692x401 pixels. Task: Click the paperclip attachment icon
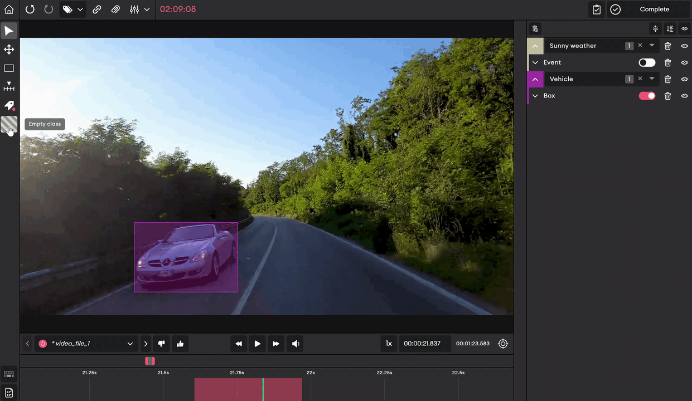115,9
